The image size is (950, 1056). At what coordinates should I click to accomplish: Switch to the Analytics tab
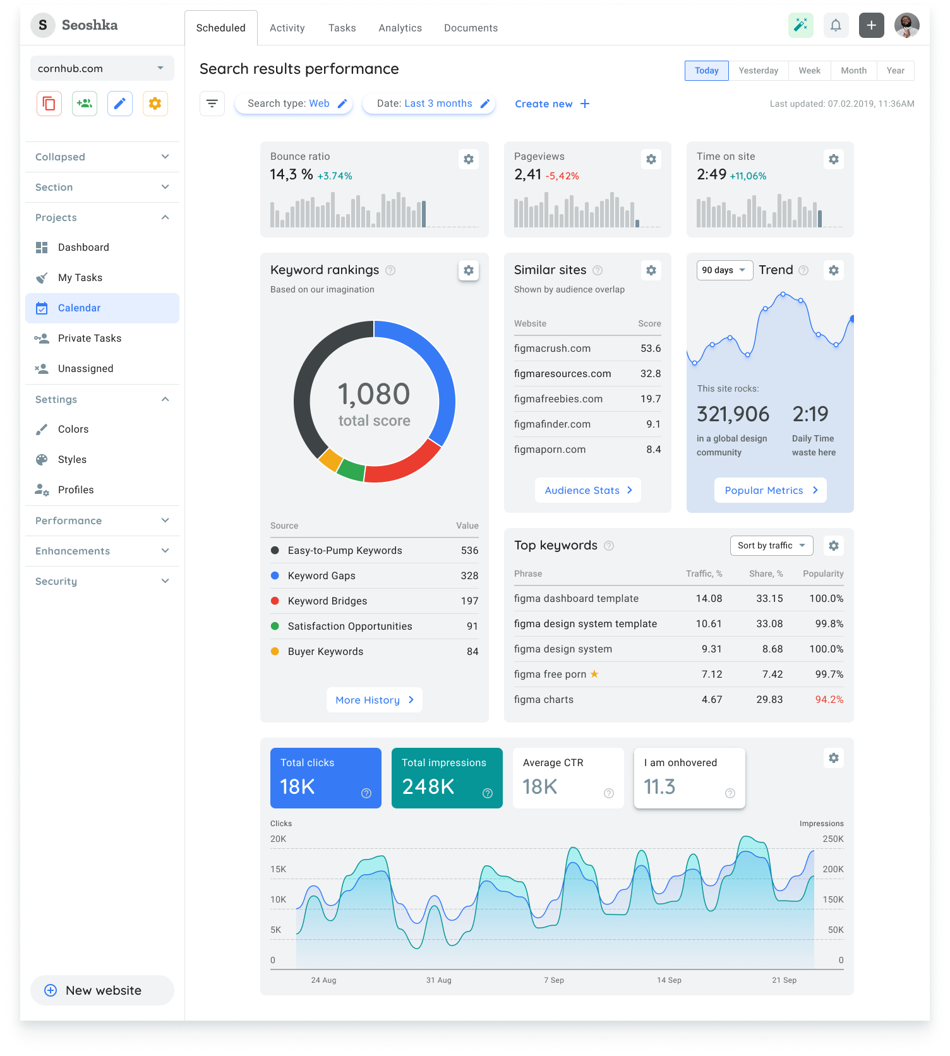pos(400,28)
